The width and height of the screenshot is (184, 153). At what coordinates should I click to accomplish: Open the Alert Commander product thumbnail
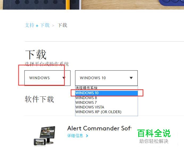(x=45, y=136)
